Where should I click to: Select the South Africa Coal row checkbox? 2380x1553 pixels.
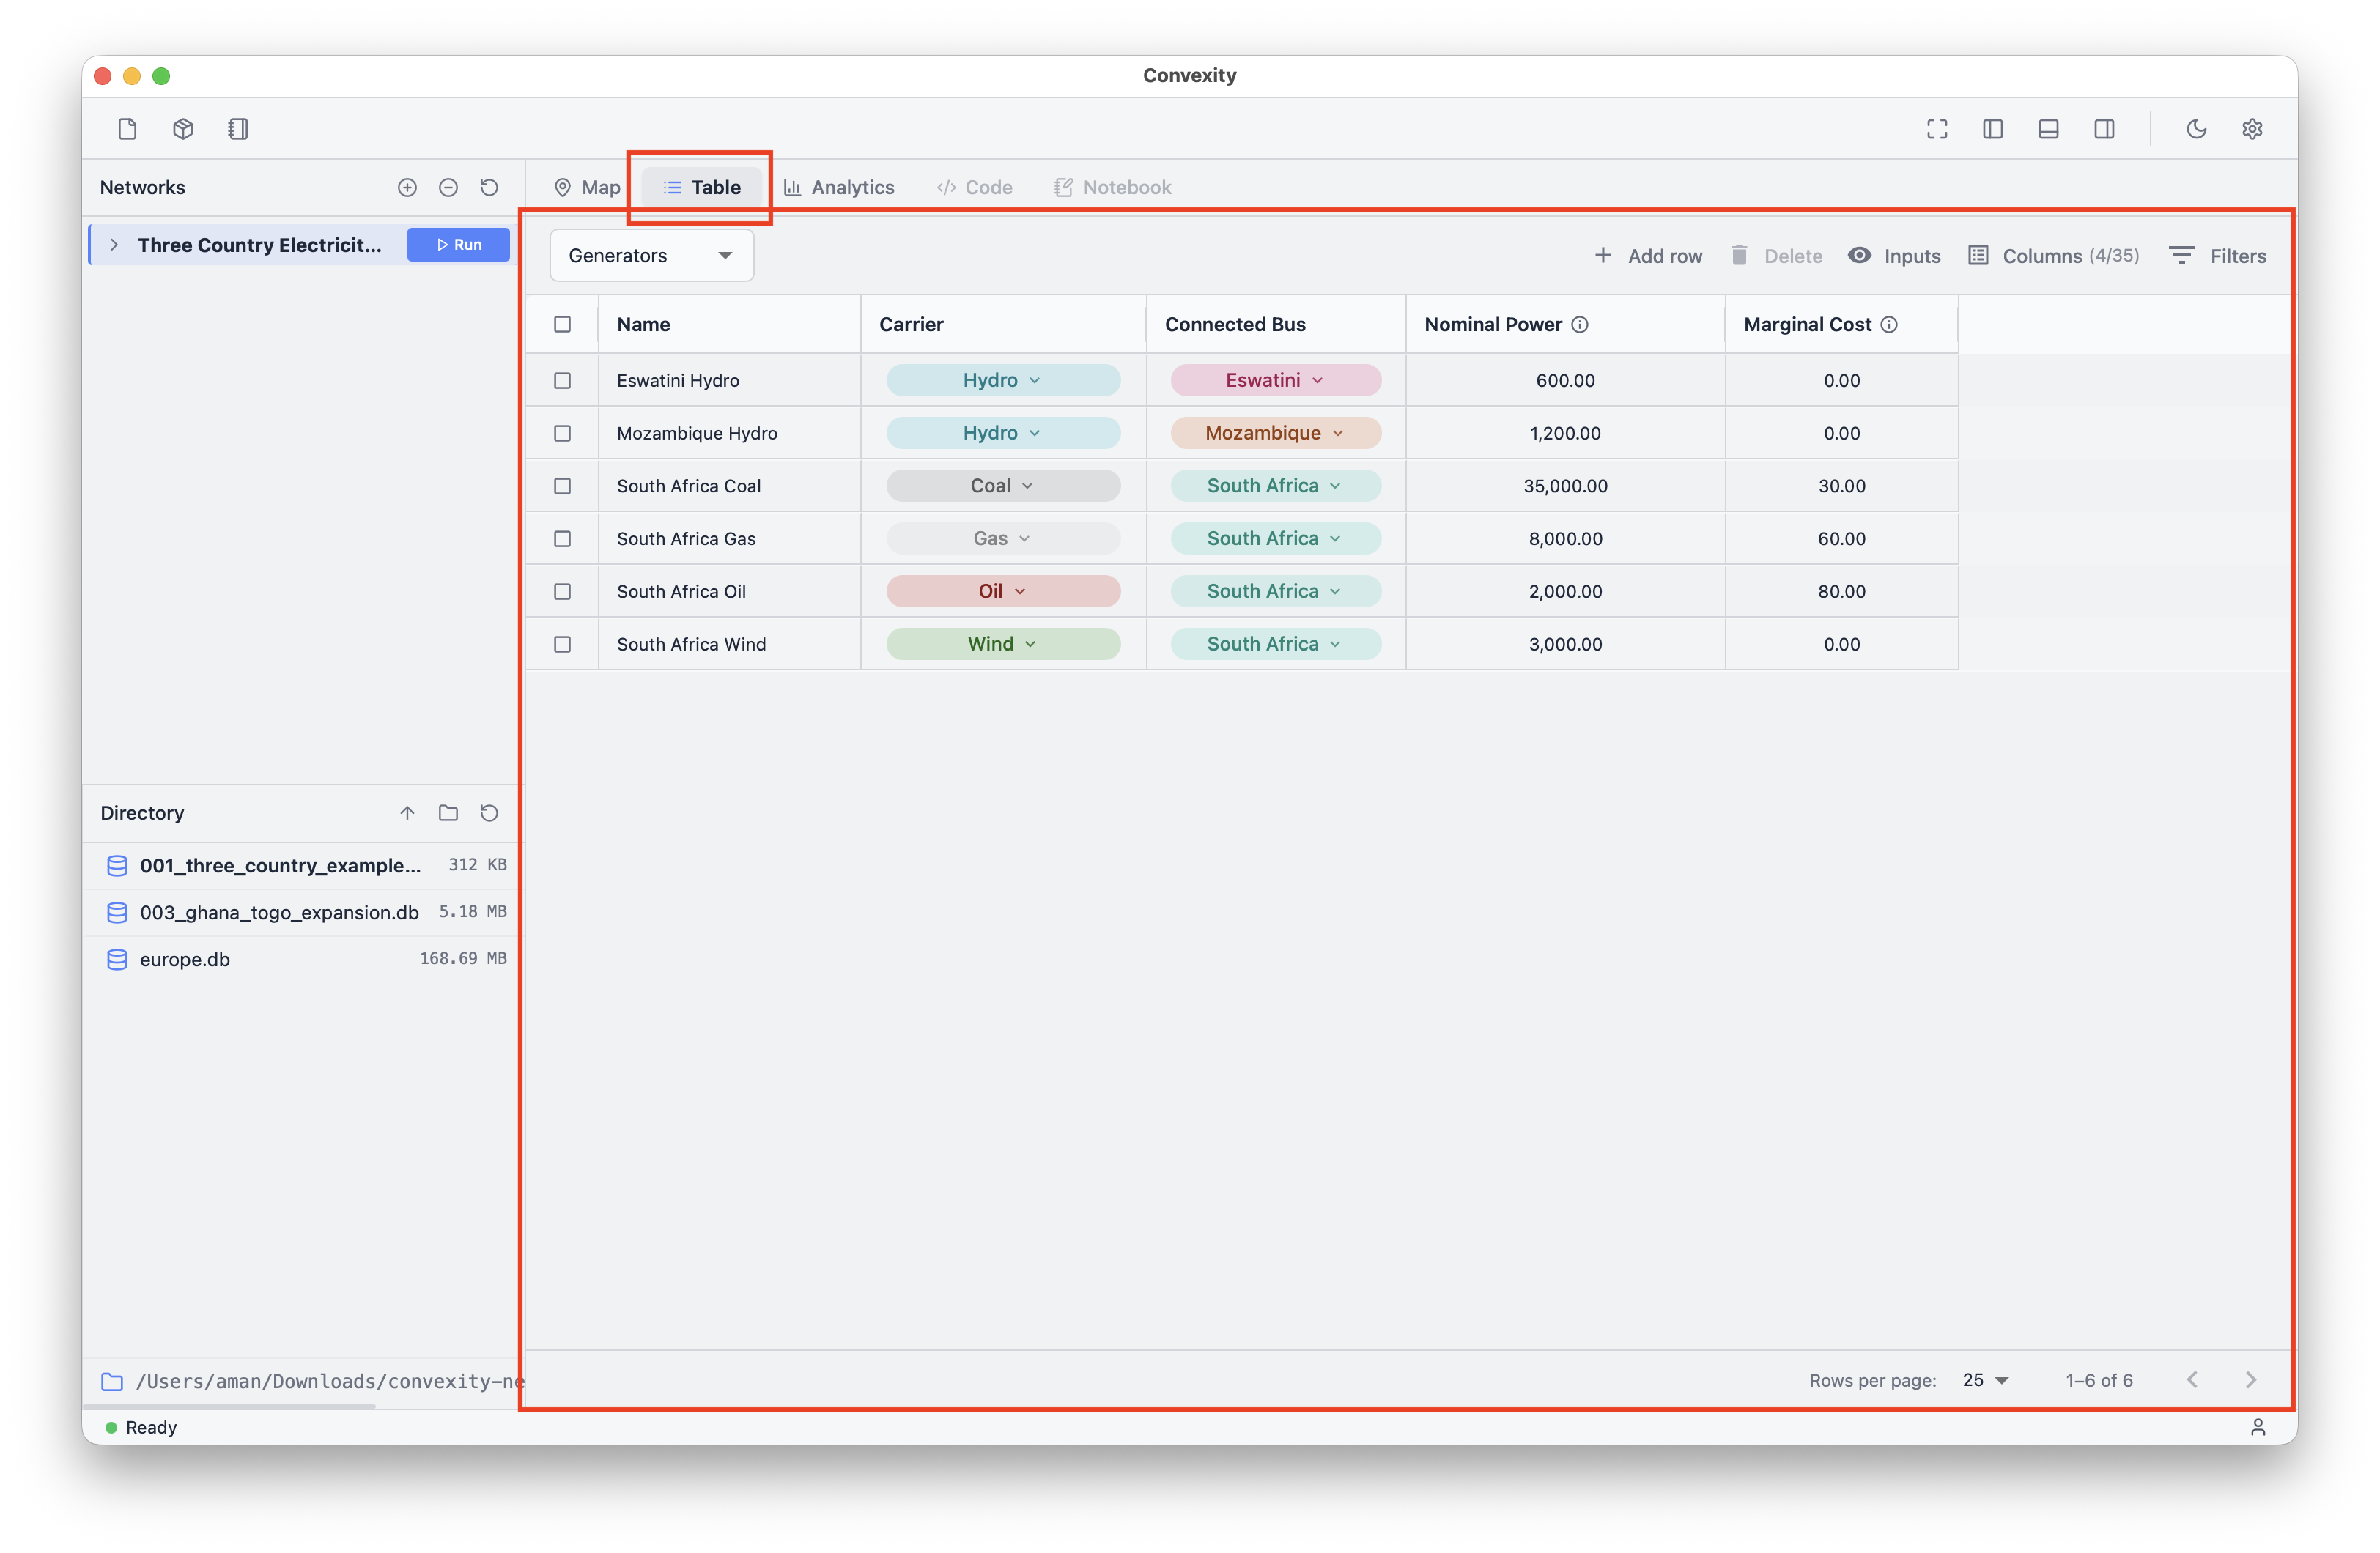562,486
